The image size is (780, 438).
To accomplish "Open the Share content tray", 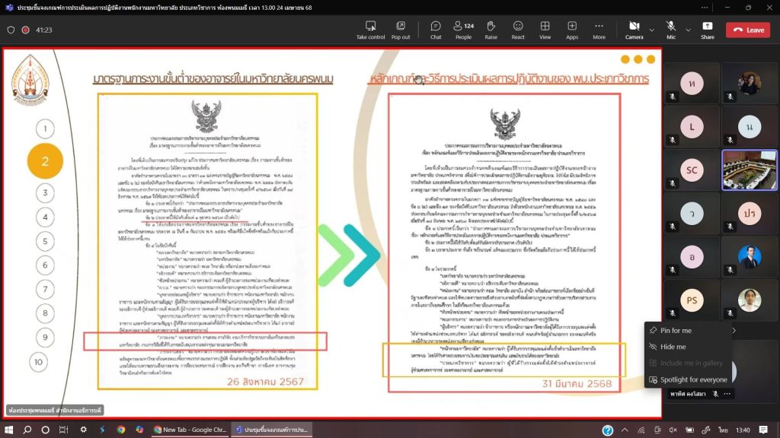I will 708,30.
